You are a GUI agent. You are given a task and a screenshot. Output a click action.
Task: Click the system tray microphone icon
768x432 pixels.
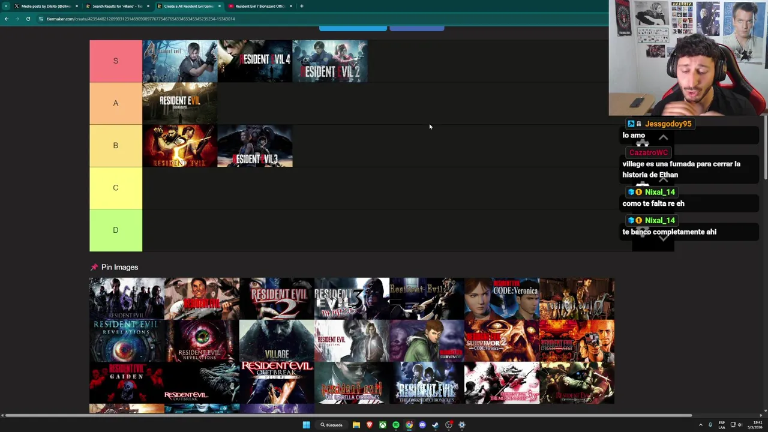(710, 425)
